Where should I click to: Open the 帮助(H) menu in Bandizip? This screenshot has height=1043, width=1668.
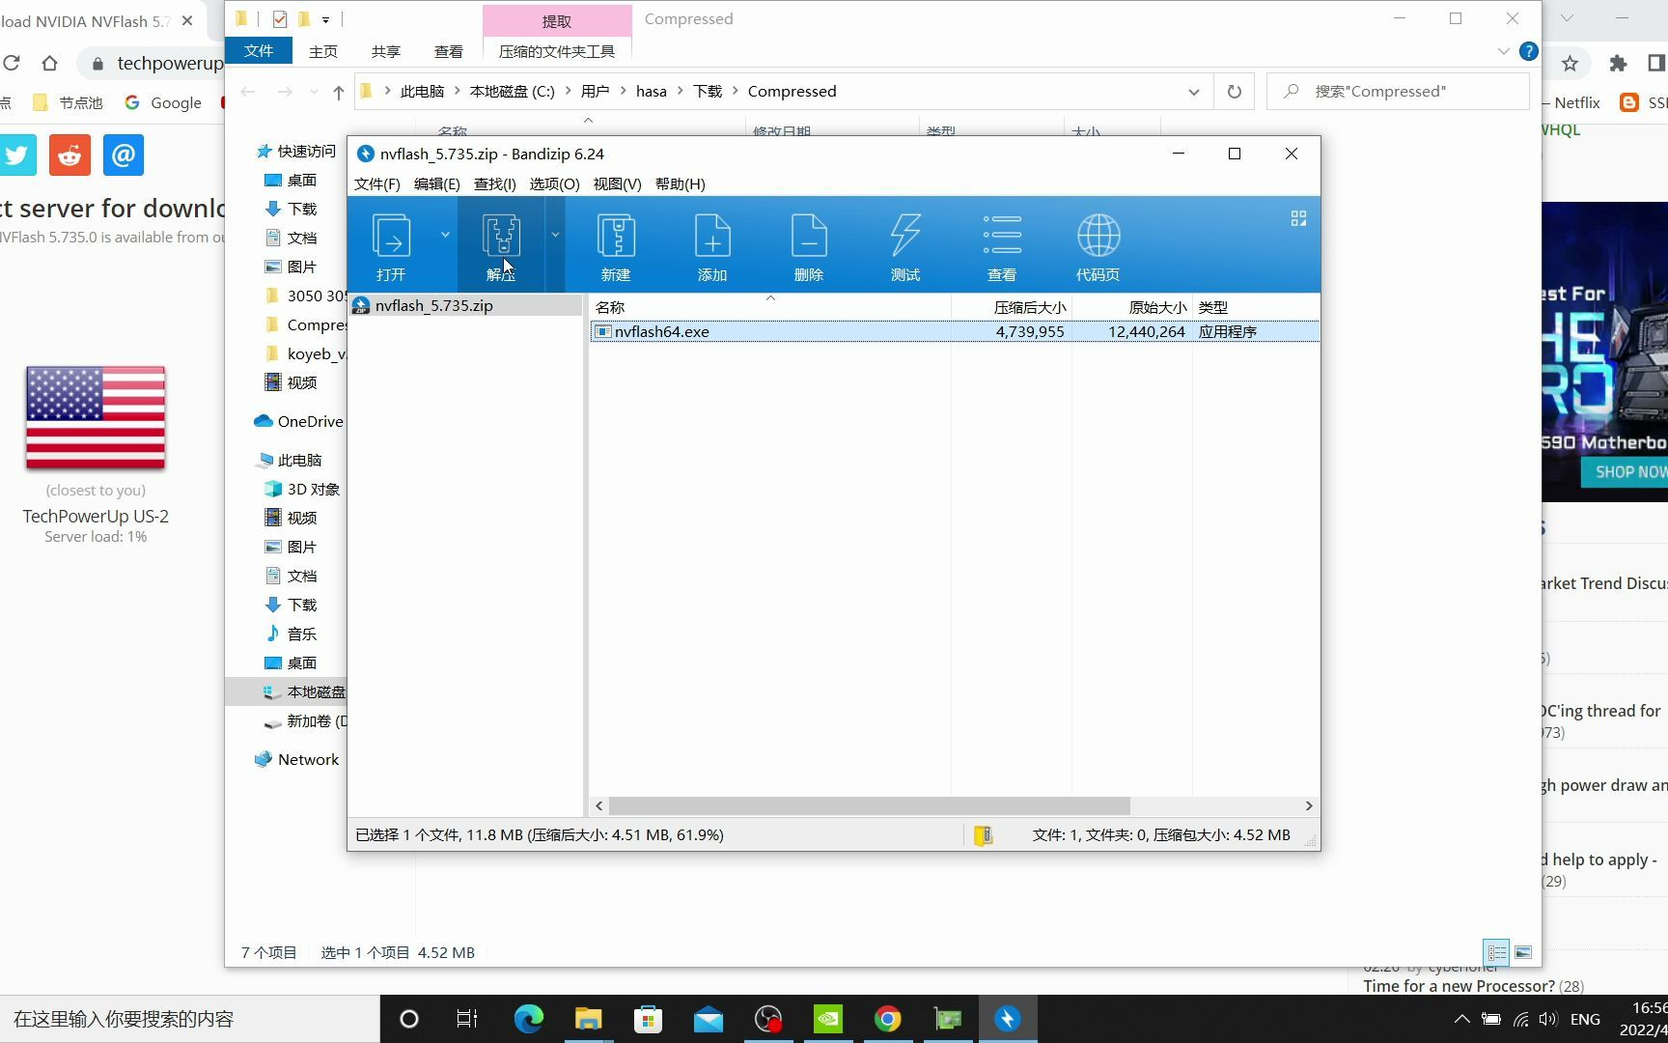coord(680,183)
